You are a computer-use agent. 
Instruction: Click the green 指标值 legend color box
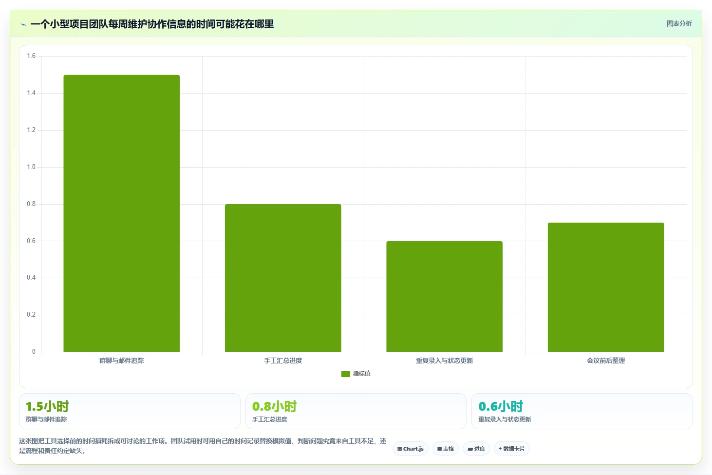pos(346,374)
